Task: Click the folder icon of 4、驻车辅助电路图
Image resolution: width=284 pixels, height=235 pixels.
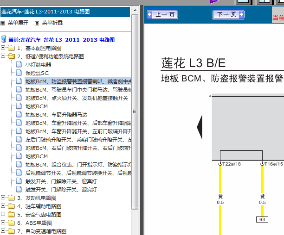Action: 11,206
